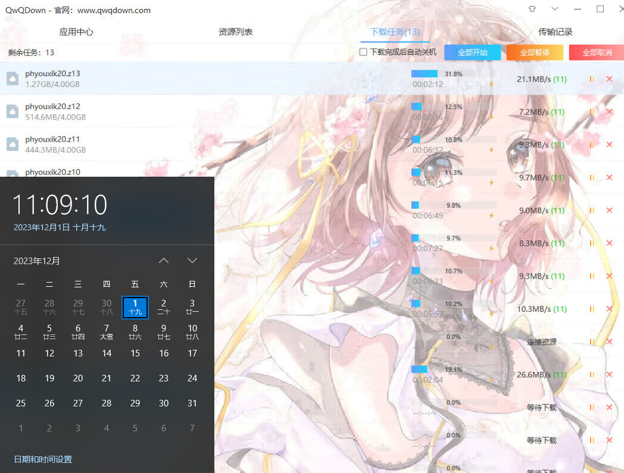Click the lightning boost icon on 12.5% row
Screen dimensions: 624x473
(491, 117)
